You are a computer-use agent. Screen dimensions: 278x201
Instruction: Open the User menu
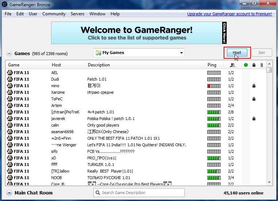point(33,14)
